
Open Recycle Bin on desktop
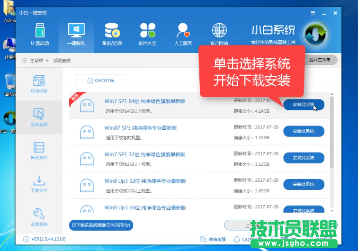pos(10,85)
